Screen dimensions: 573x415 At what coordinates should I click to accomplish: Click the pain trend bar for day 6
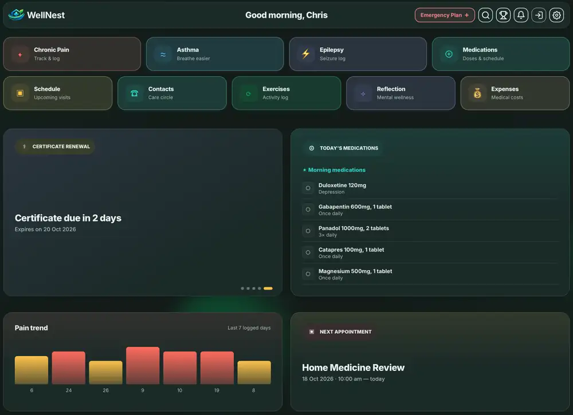(x=32, y=370)
